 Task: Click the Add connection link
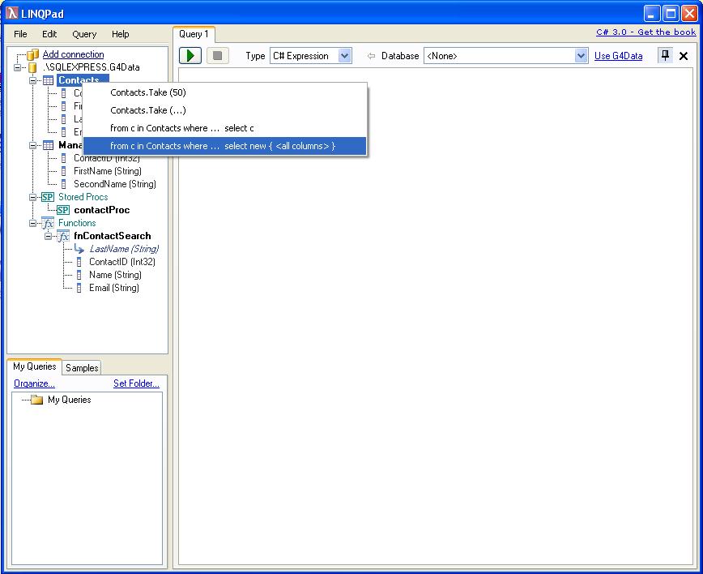(x=73, y=54)
